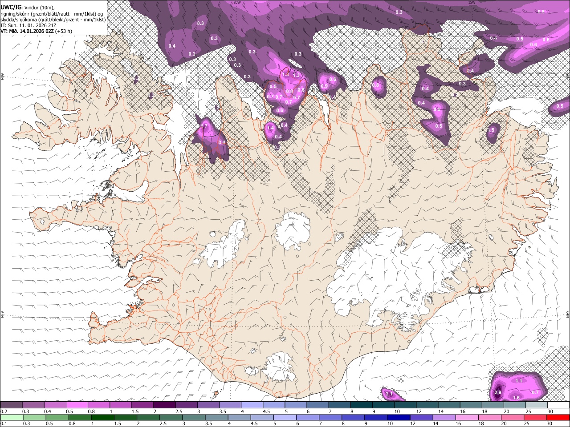Click the 'rigning/skúrir' legend description line
570x427 pixels.
click(52, 13)
